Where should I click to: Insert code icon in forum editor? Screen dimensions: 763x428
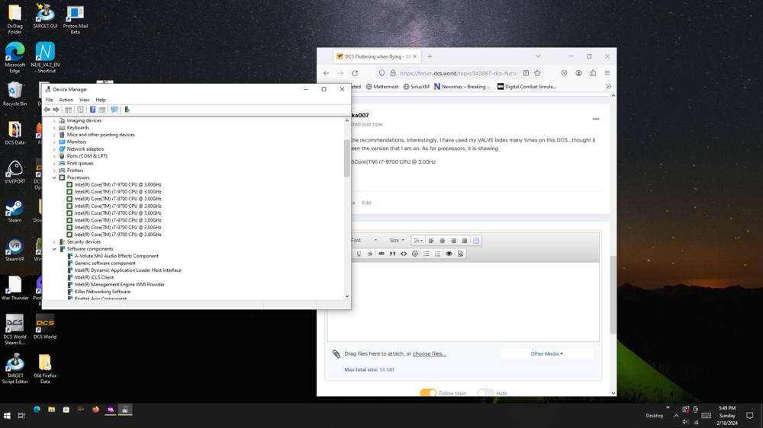tap(404, 254)
